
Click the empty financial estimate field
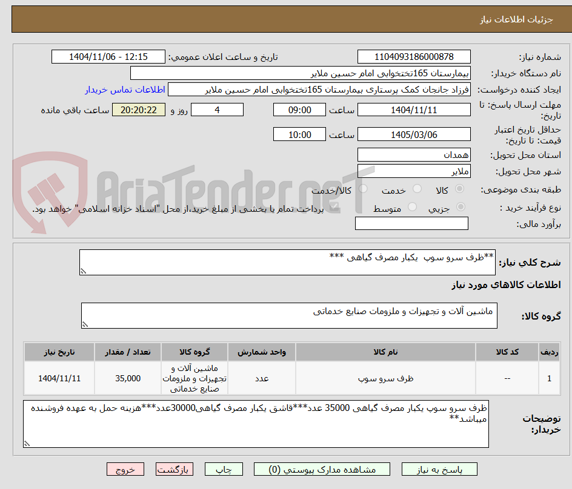pyautogui.click(x=411, y=223)
